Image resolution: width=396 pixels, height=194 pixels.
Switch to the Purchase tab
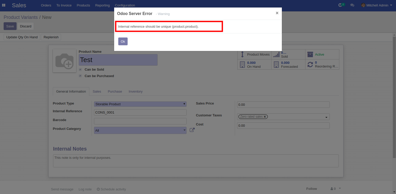point(115,92)
